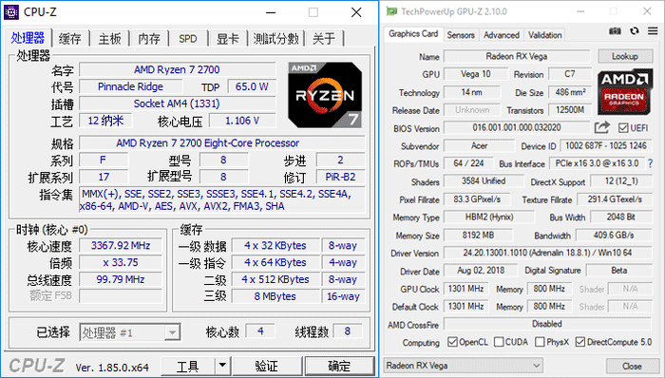
Task: Open the 工具 dropdown arrow
Action: point(222,366)
